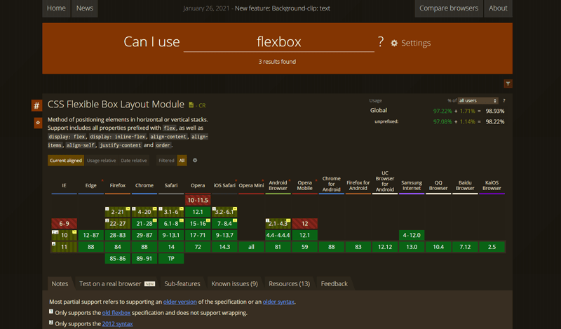Click the flexbox search field
561x329 pixels.
(278, 42)
